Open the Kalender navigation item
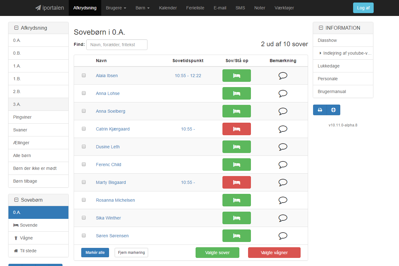This screenshot has height=266, width=399. tap(168, 8)
